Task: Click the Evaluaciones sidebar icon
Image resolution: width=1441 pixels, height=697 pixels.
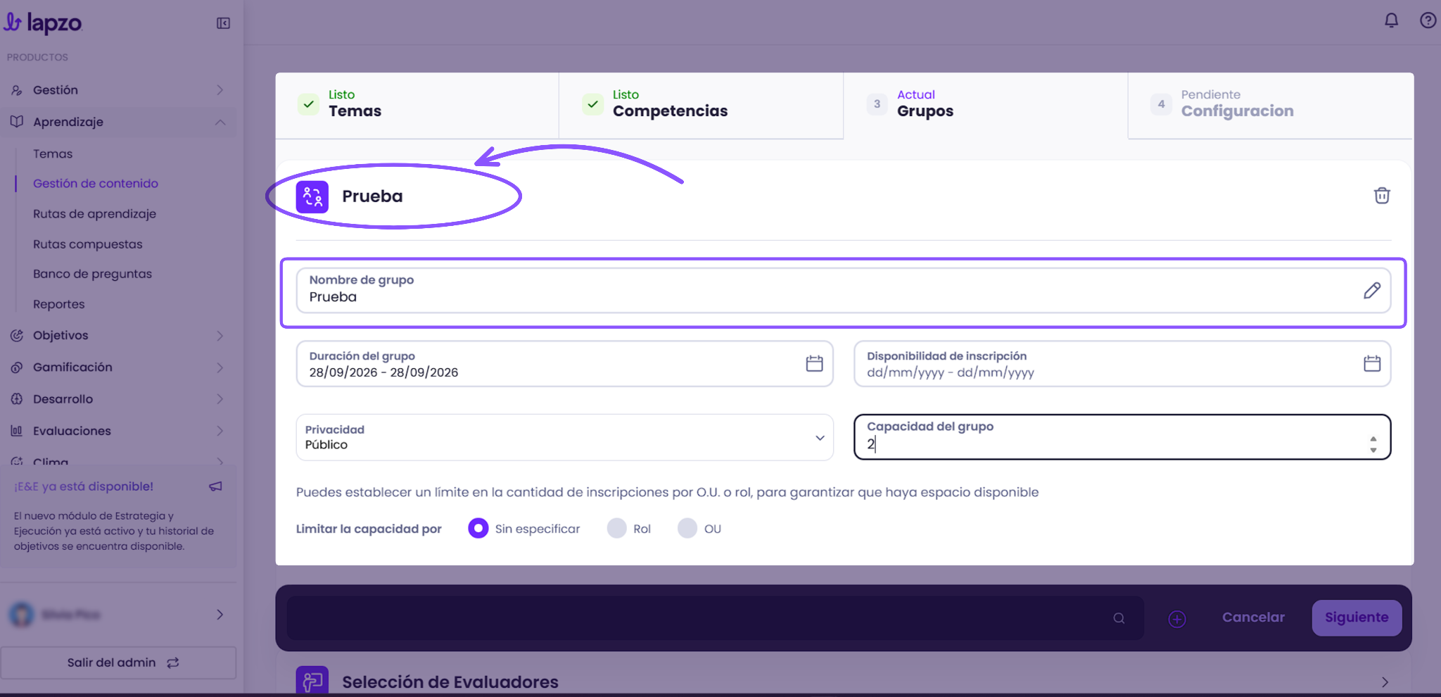Action: pos(17,431)
